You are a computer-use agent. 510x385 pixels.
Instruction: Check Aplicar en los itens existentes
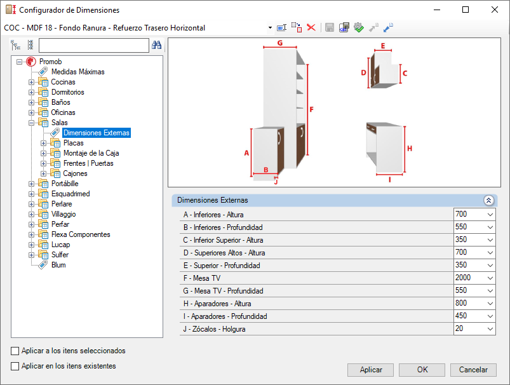tap(15, 366)
